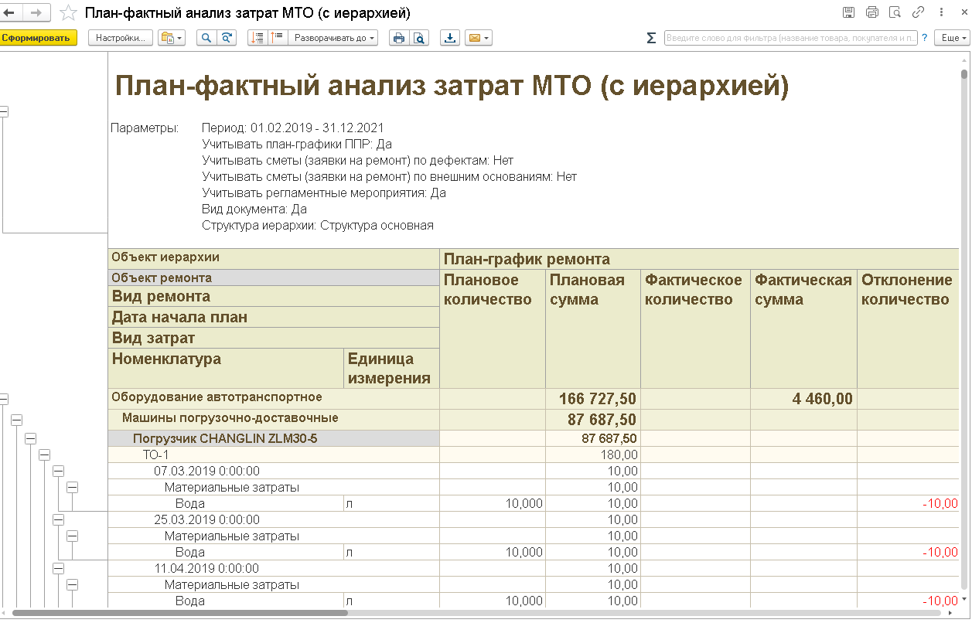972x623 pixels.
Task: Select the 11.04.2019 0:00:00 date cell
Action: (274, 568)
